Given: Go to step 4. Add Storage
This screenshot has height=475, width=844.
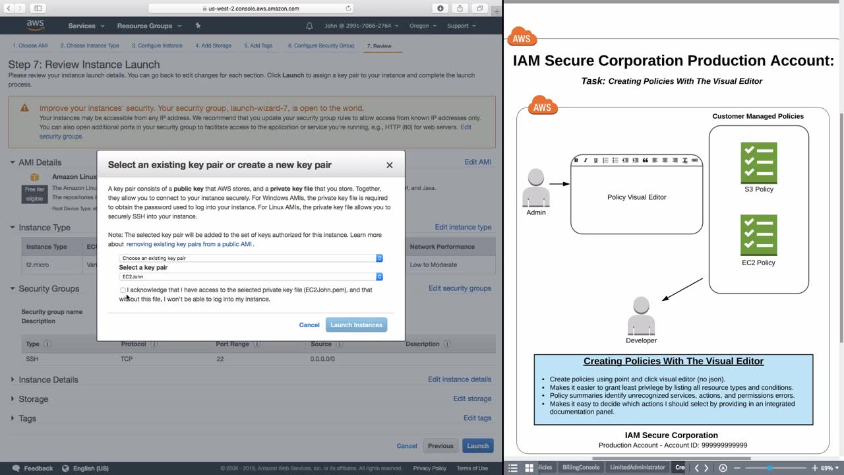Looking at the screenshot, I should tap(214, 46).
